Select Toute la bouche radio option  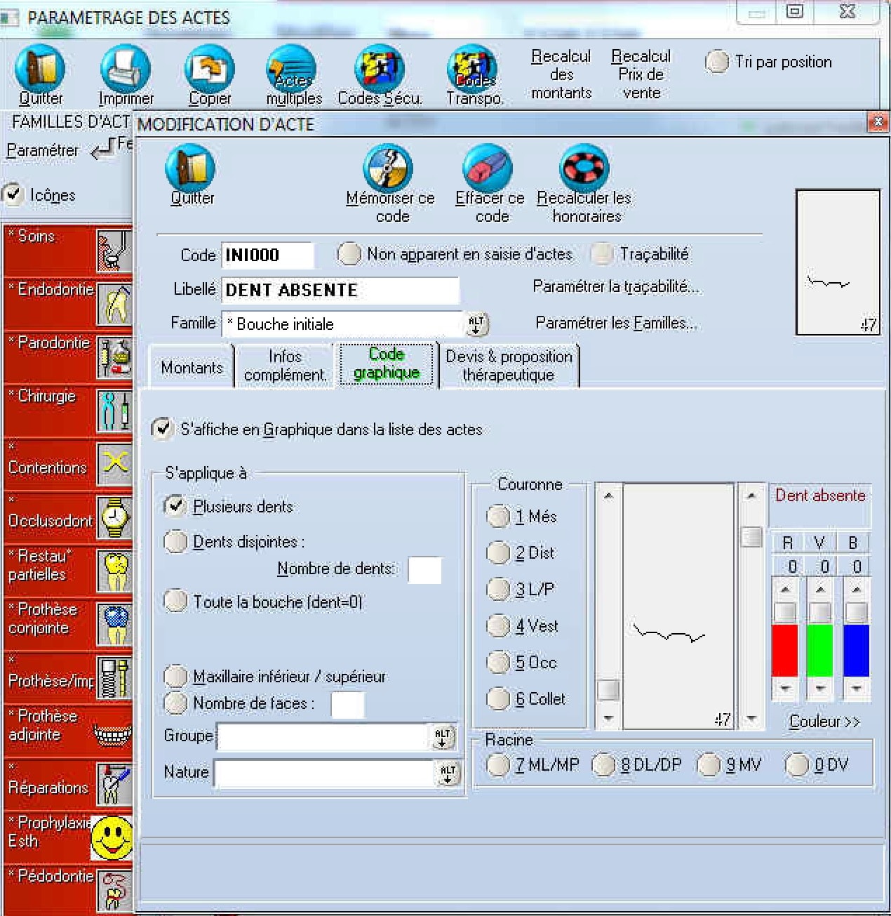click(x=175, y=602)
